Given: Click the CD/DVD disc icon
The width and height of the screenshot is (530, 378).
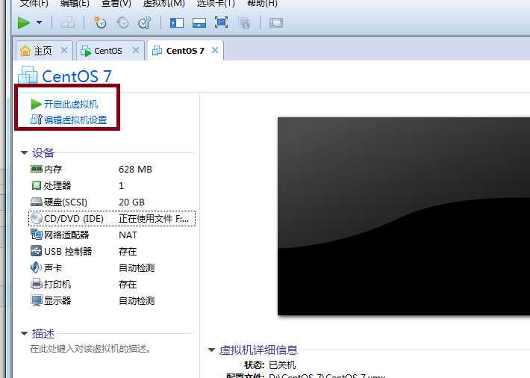Looking at the screenshot, I should 36,218.
